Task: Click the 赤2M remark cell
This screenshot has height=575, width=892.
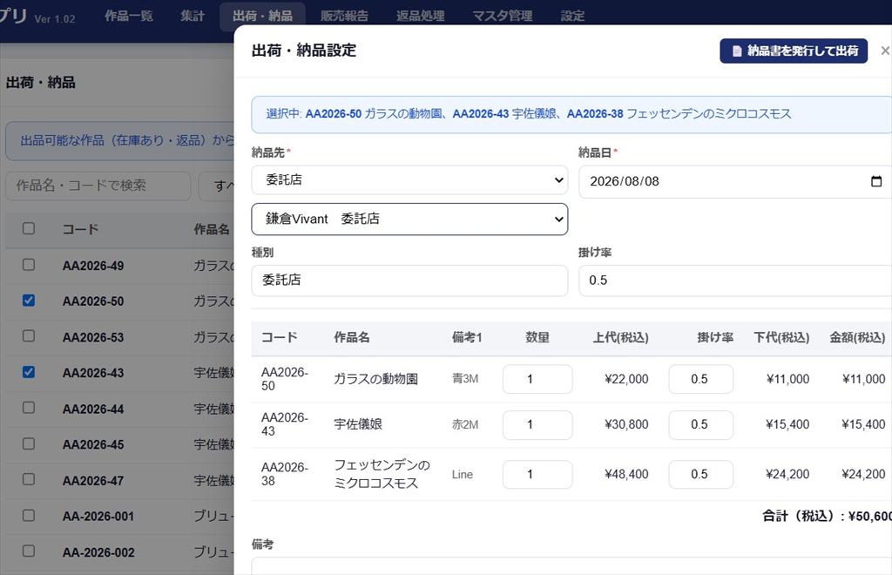Action: pos(465,424)
